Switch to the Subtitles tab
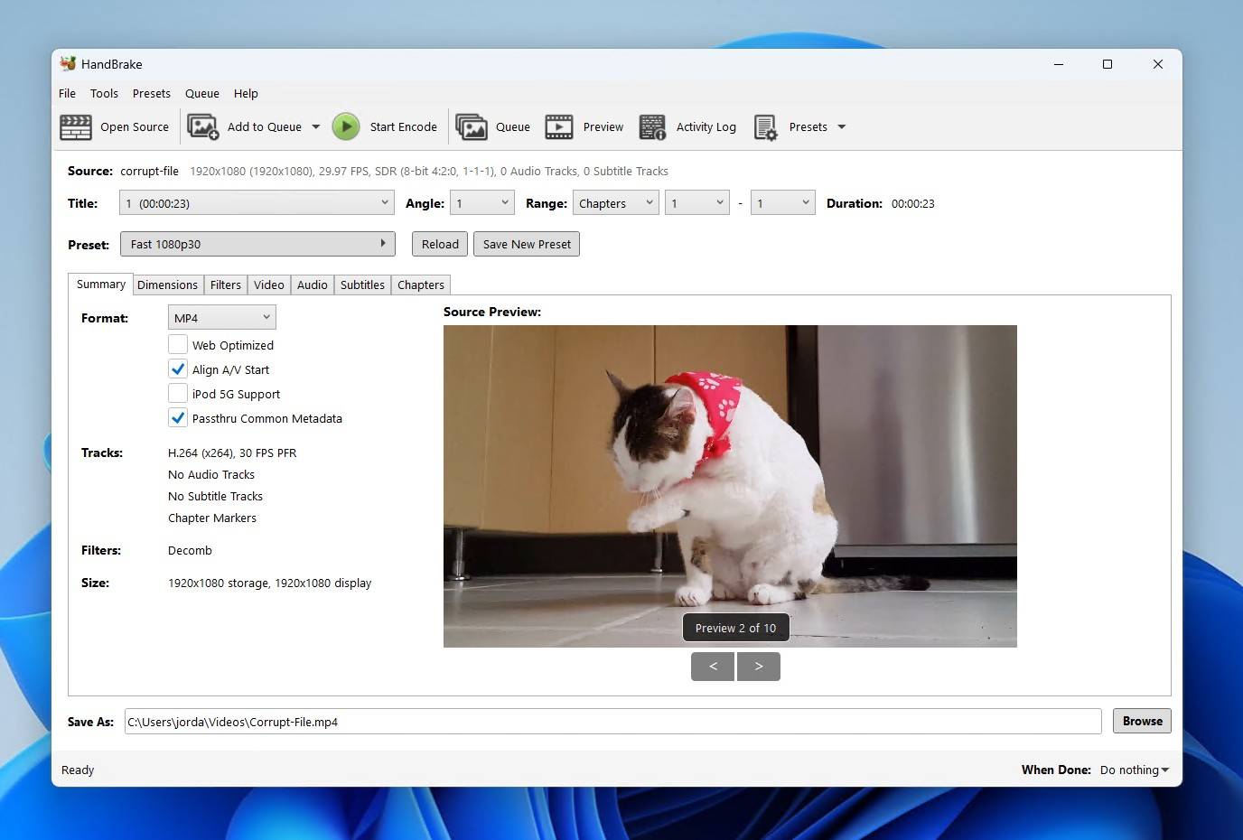1243x840 pixels. click(362, 285)
